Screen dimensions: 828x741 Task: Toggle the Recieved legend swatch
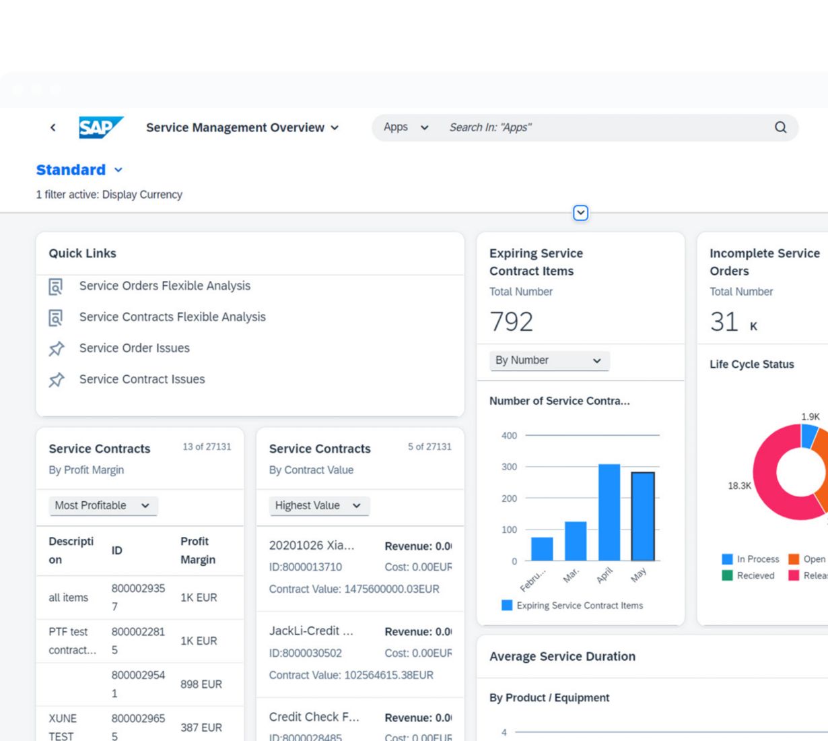[x=727, y=575]
